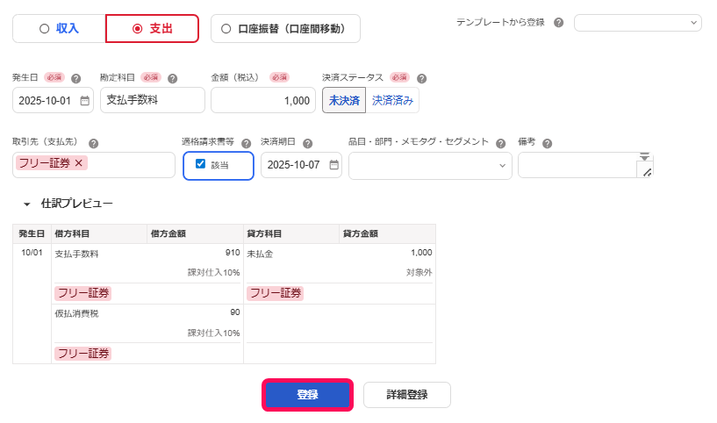Click 課対仕入10% under the 90 amount

213,333
